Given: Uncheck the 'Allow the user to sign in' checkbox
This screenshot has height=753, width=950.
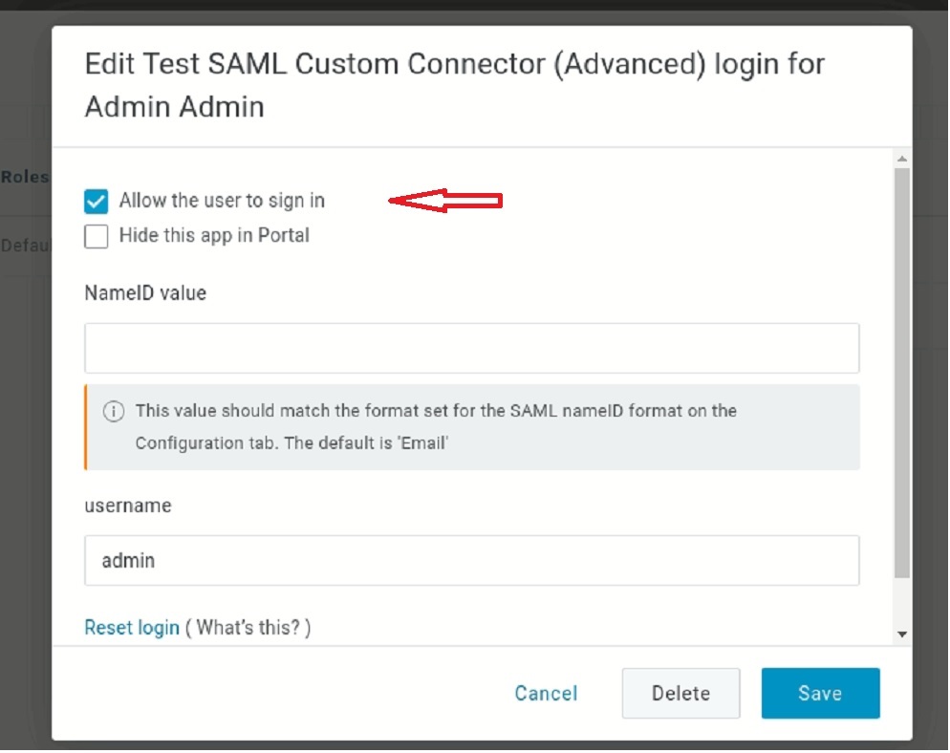Looking at the screenshot, I should (97, 202).
